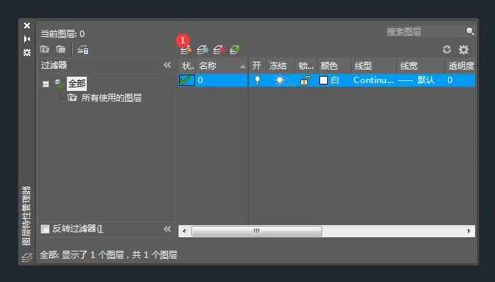This screenshot has width=495, height=282.
Task: Select the 所有使用的图层 filter
Action: [112, 98]
